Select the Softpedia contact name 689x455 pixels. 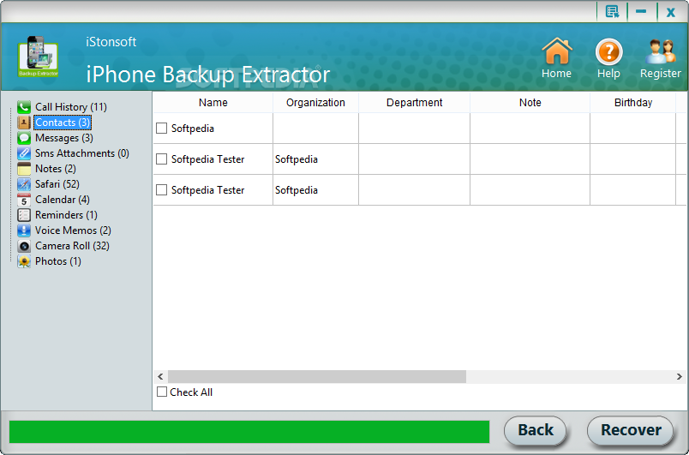click(193, 129)
